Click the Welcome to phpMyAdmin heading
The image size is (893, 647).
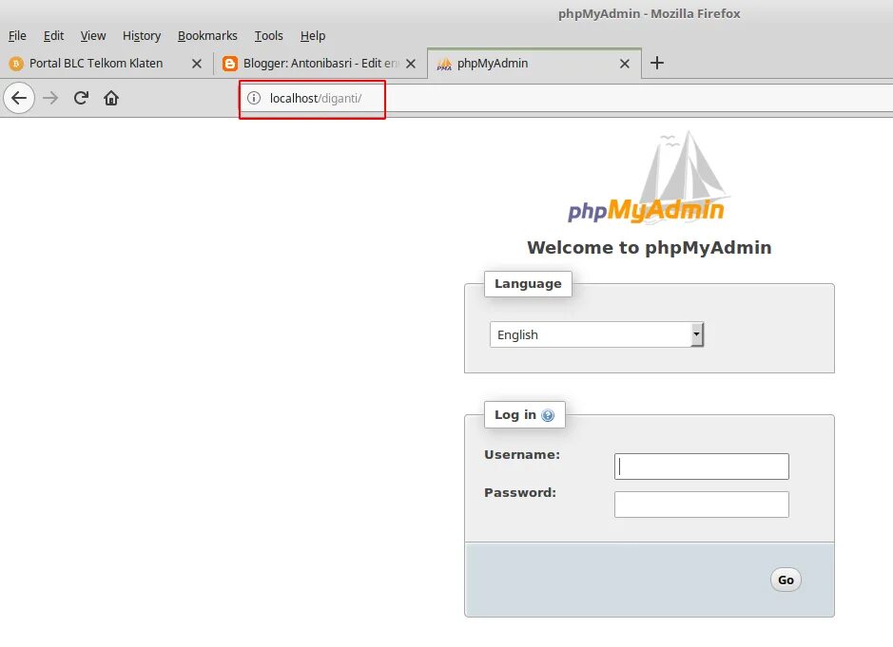(650, 248)
